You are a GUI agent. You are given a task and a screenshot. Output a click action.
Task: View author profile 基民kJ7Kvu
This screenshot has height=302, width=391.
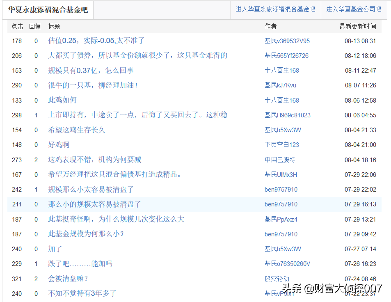click(280, 85)
